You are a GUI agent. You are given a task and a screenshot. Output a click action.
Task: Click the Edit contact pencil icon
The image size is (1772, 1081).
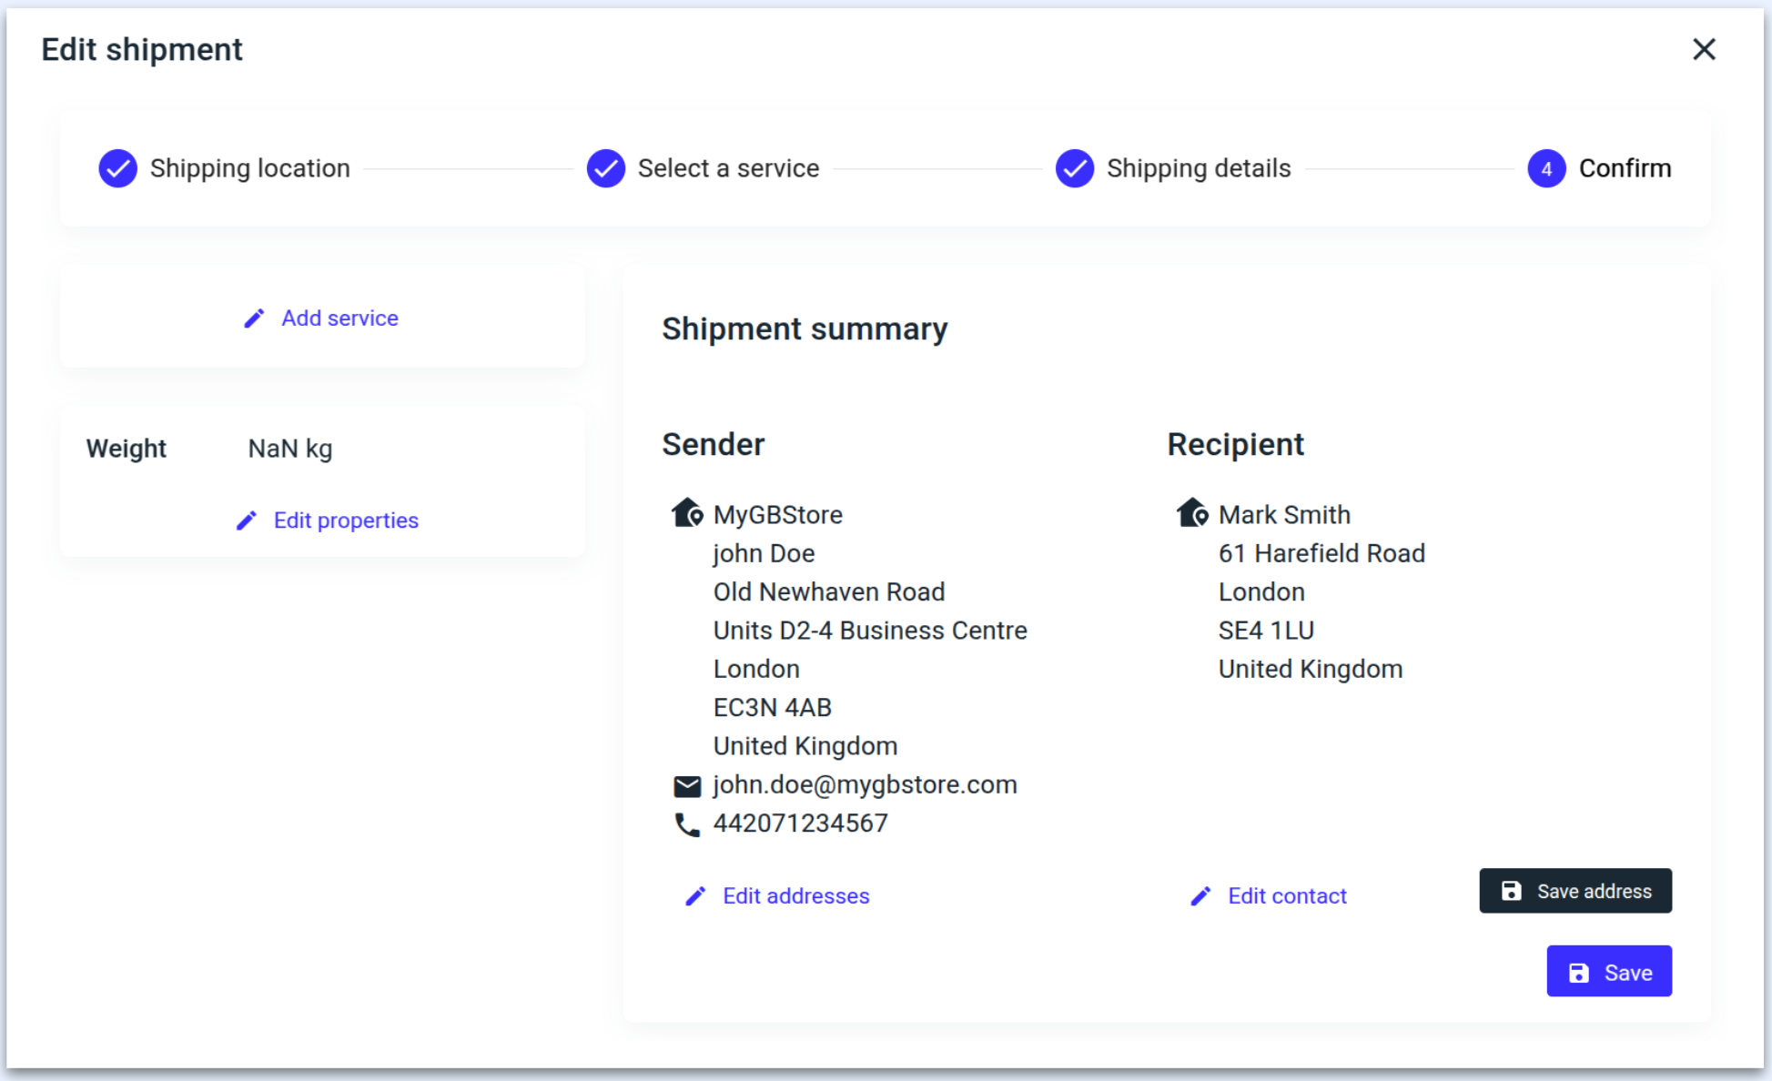[1200, 896]
